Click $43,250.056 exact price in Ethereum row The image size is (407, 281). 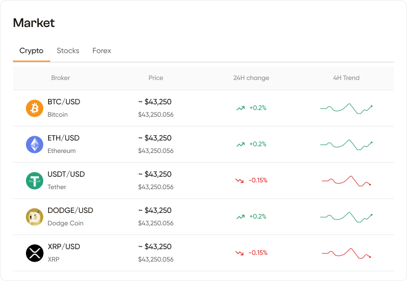(x=156, y=151)
